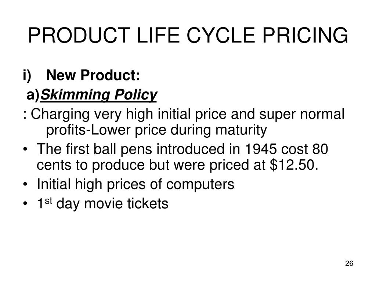Screen dimensions: 376x282
Task: Click the 'a)' sub-item marker
Action: 33,95
